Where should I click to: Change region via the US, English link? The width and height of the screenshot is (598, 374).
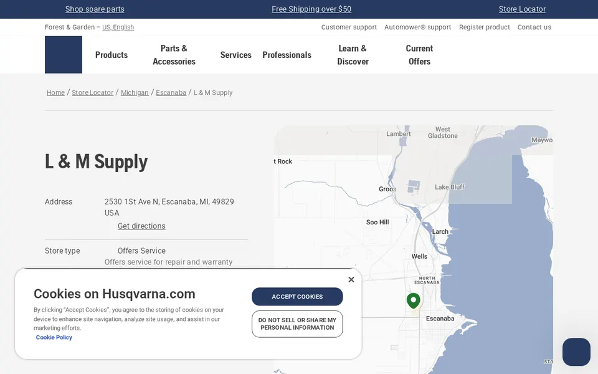point(118,27)
